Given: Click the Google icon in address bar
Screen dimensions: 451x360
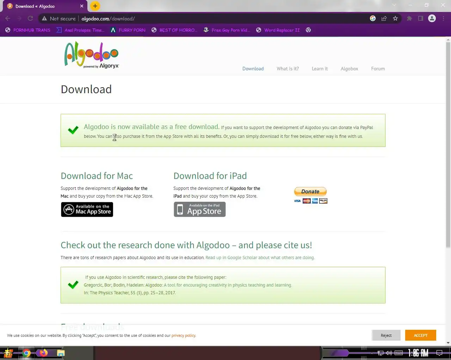Looking at the screenshot, I should pos(373,18).
